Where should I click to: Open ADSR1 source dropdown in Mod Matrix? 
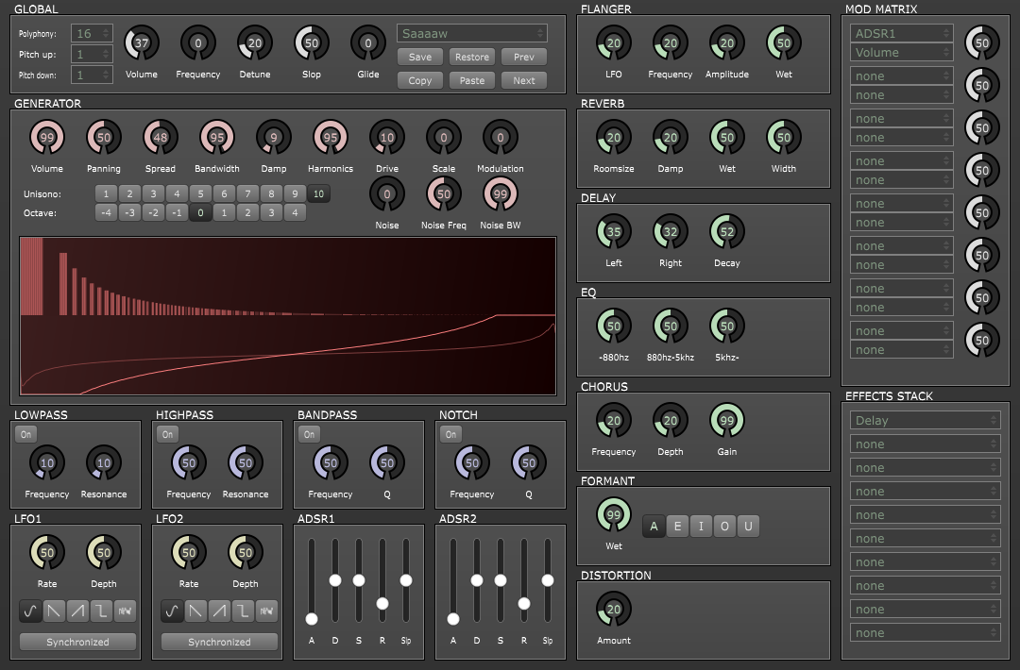(901, 34)
